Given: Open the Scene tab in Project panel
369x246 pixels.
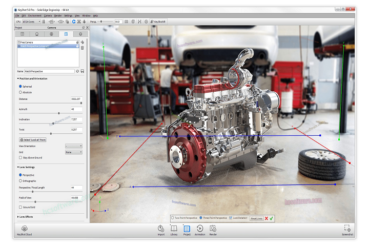Looking at the screenshot, I should 23,34.
